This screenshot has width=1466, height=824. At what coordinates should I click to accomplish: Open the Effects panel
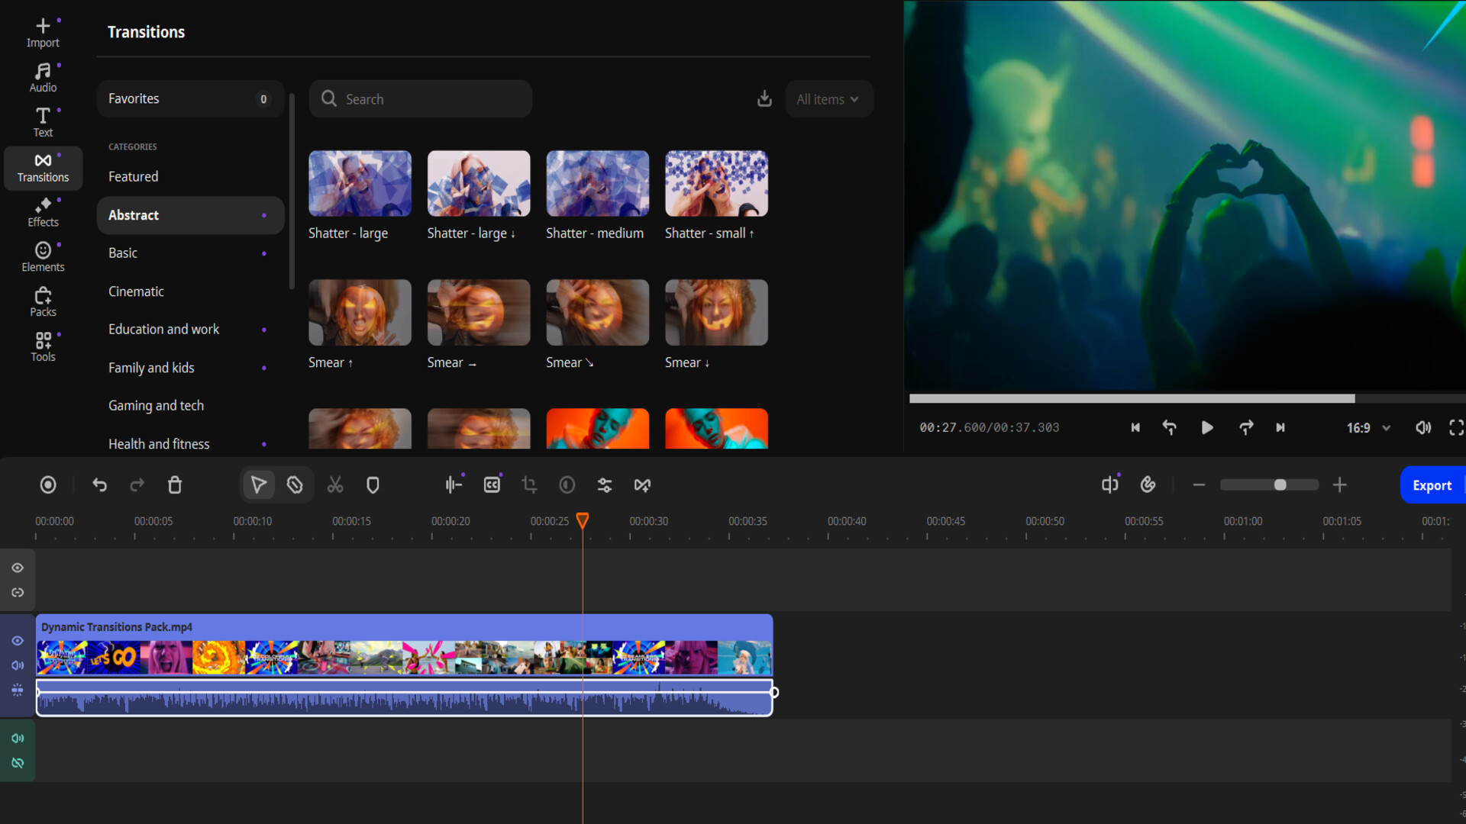43,212
